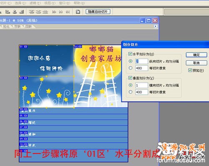Open the 视图(V) menu
The image size is (209, 166).
click(50, 3)
